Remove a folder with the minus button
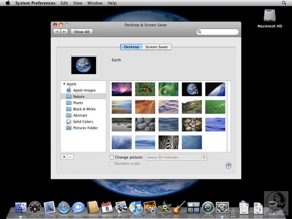The image size is (292, 219). (x=71, y=157)
